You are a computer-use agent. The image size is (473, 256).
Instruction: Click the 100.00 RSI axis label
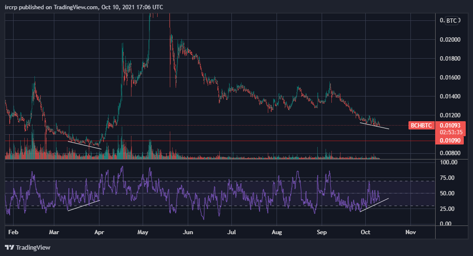[449, 162]
